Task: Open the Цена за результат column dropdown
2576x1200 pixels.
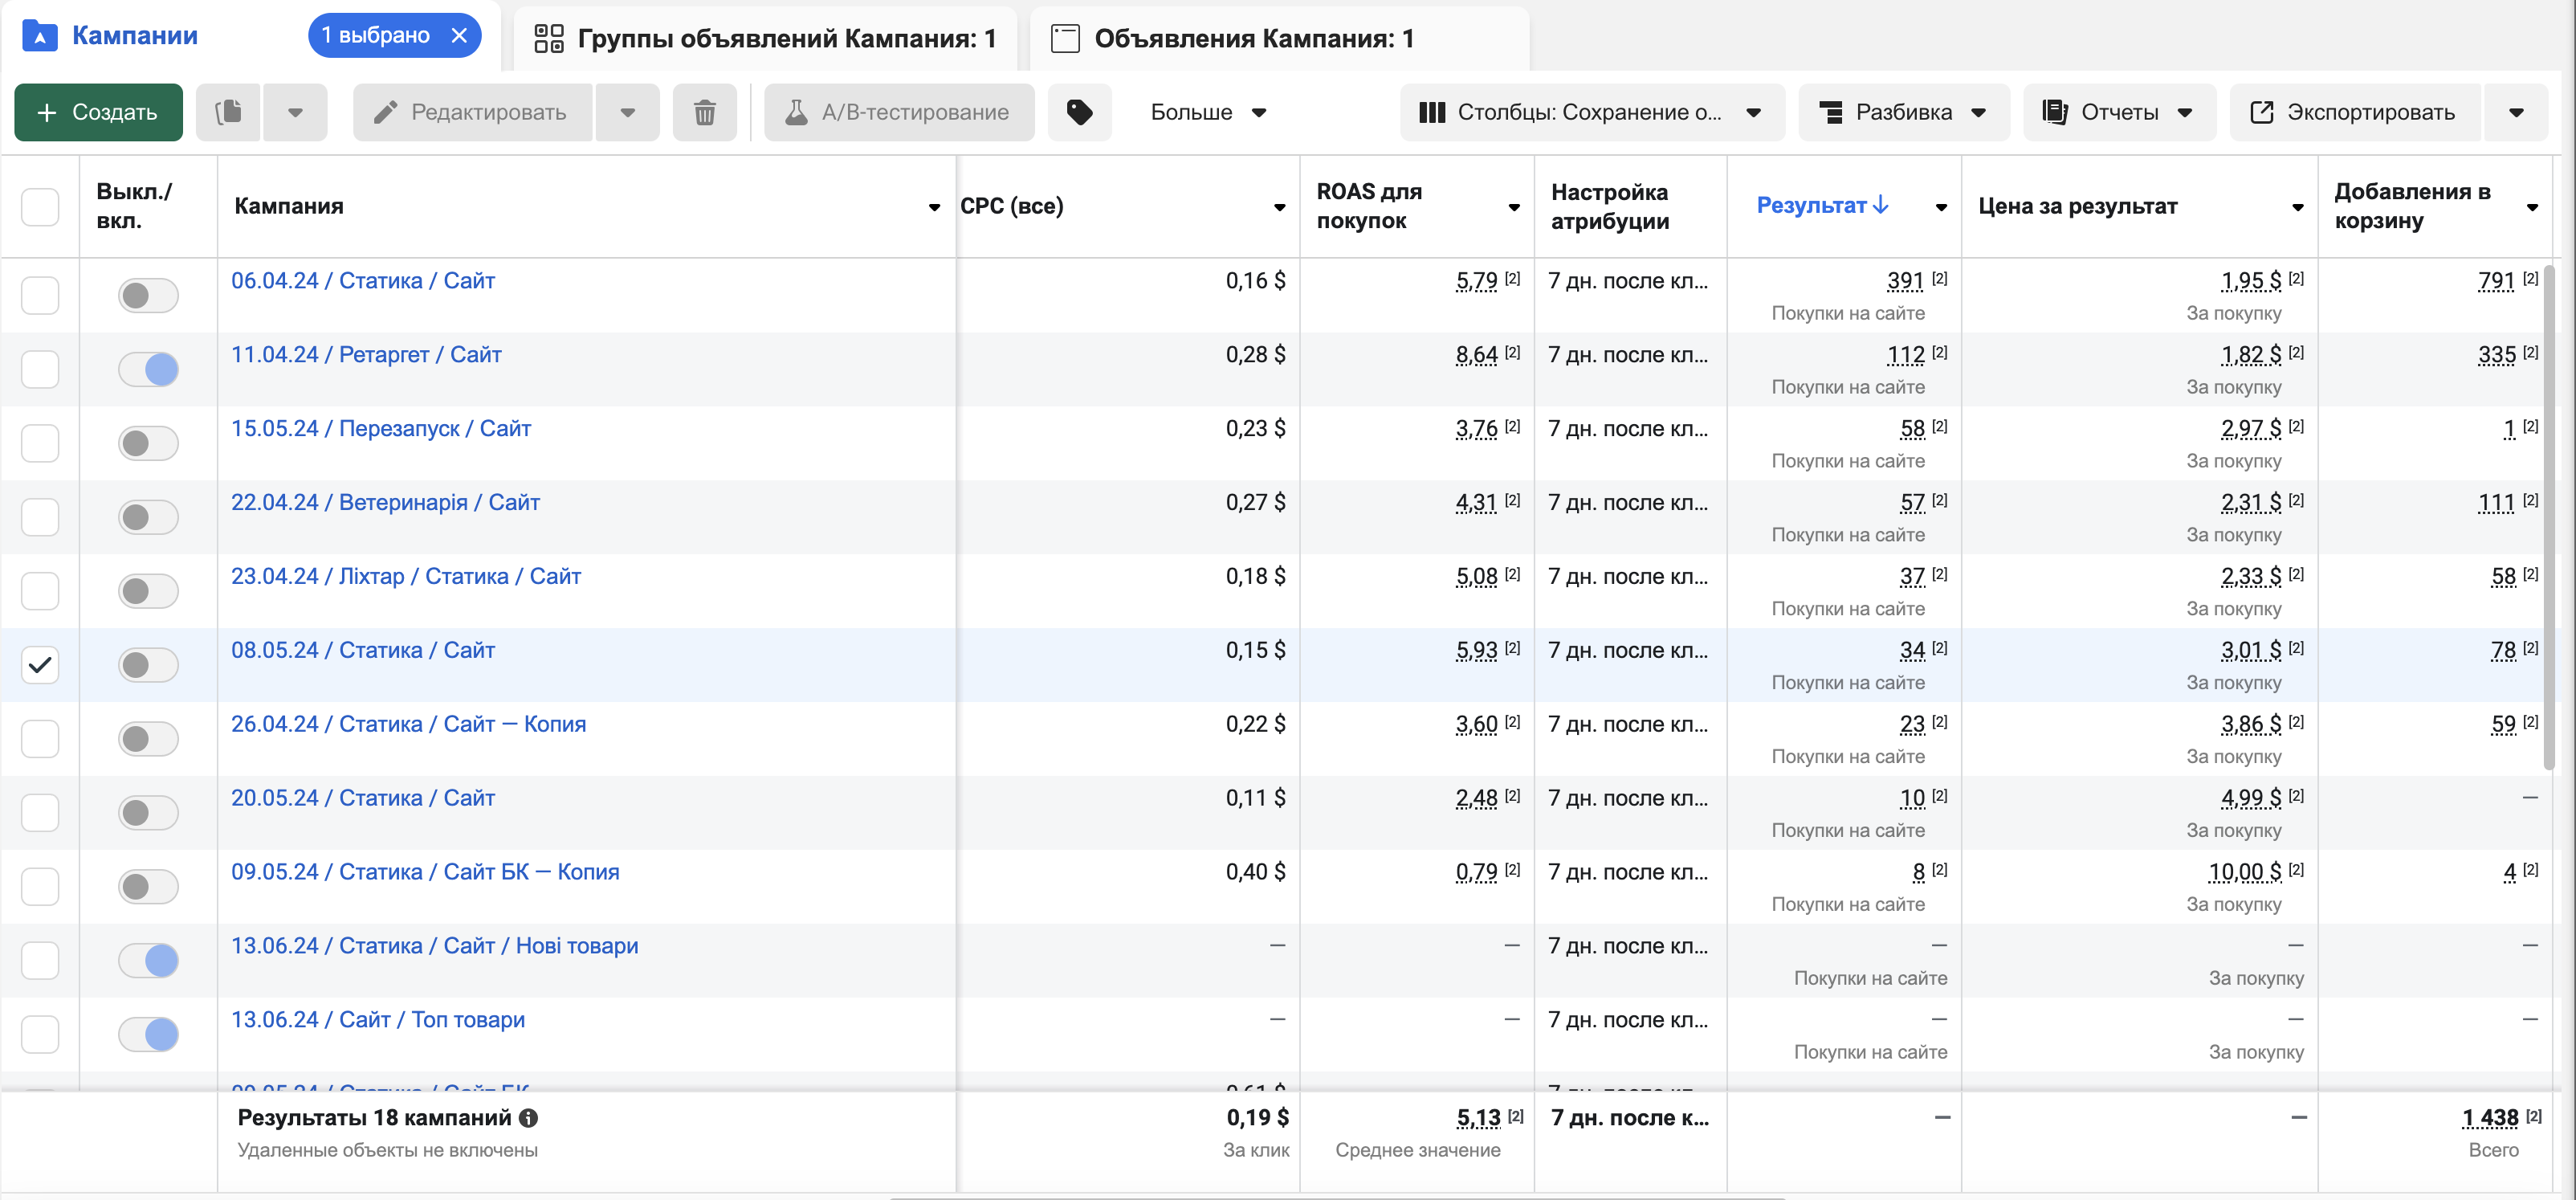Action: point(2297,207)
